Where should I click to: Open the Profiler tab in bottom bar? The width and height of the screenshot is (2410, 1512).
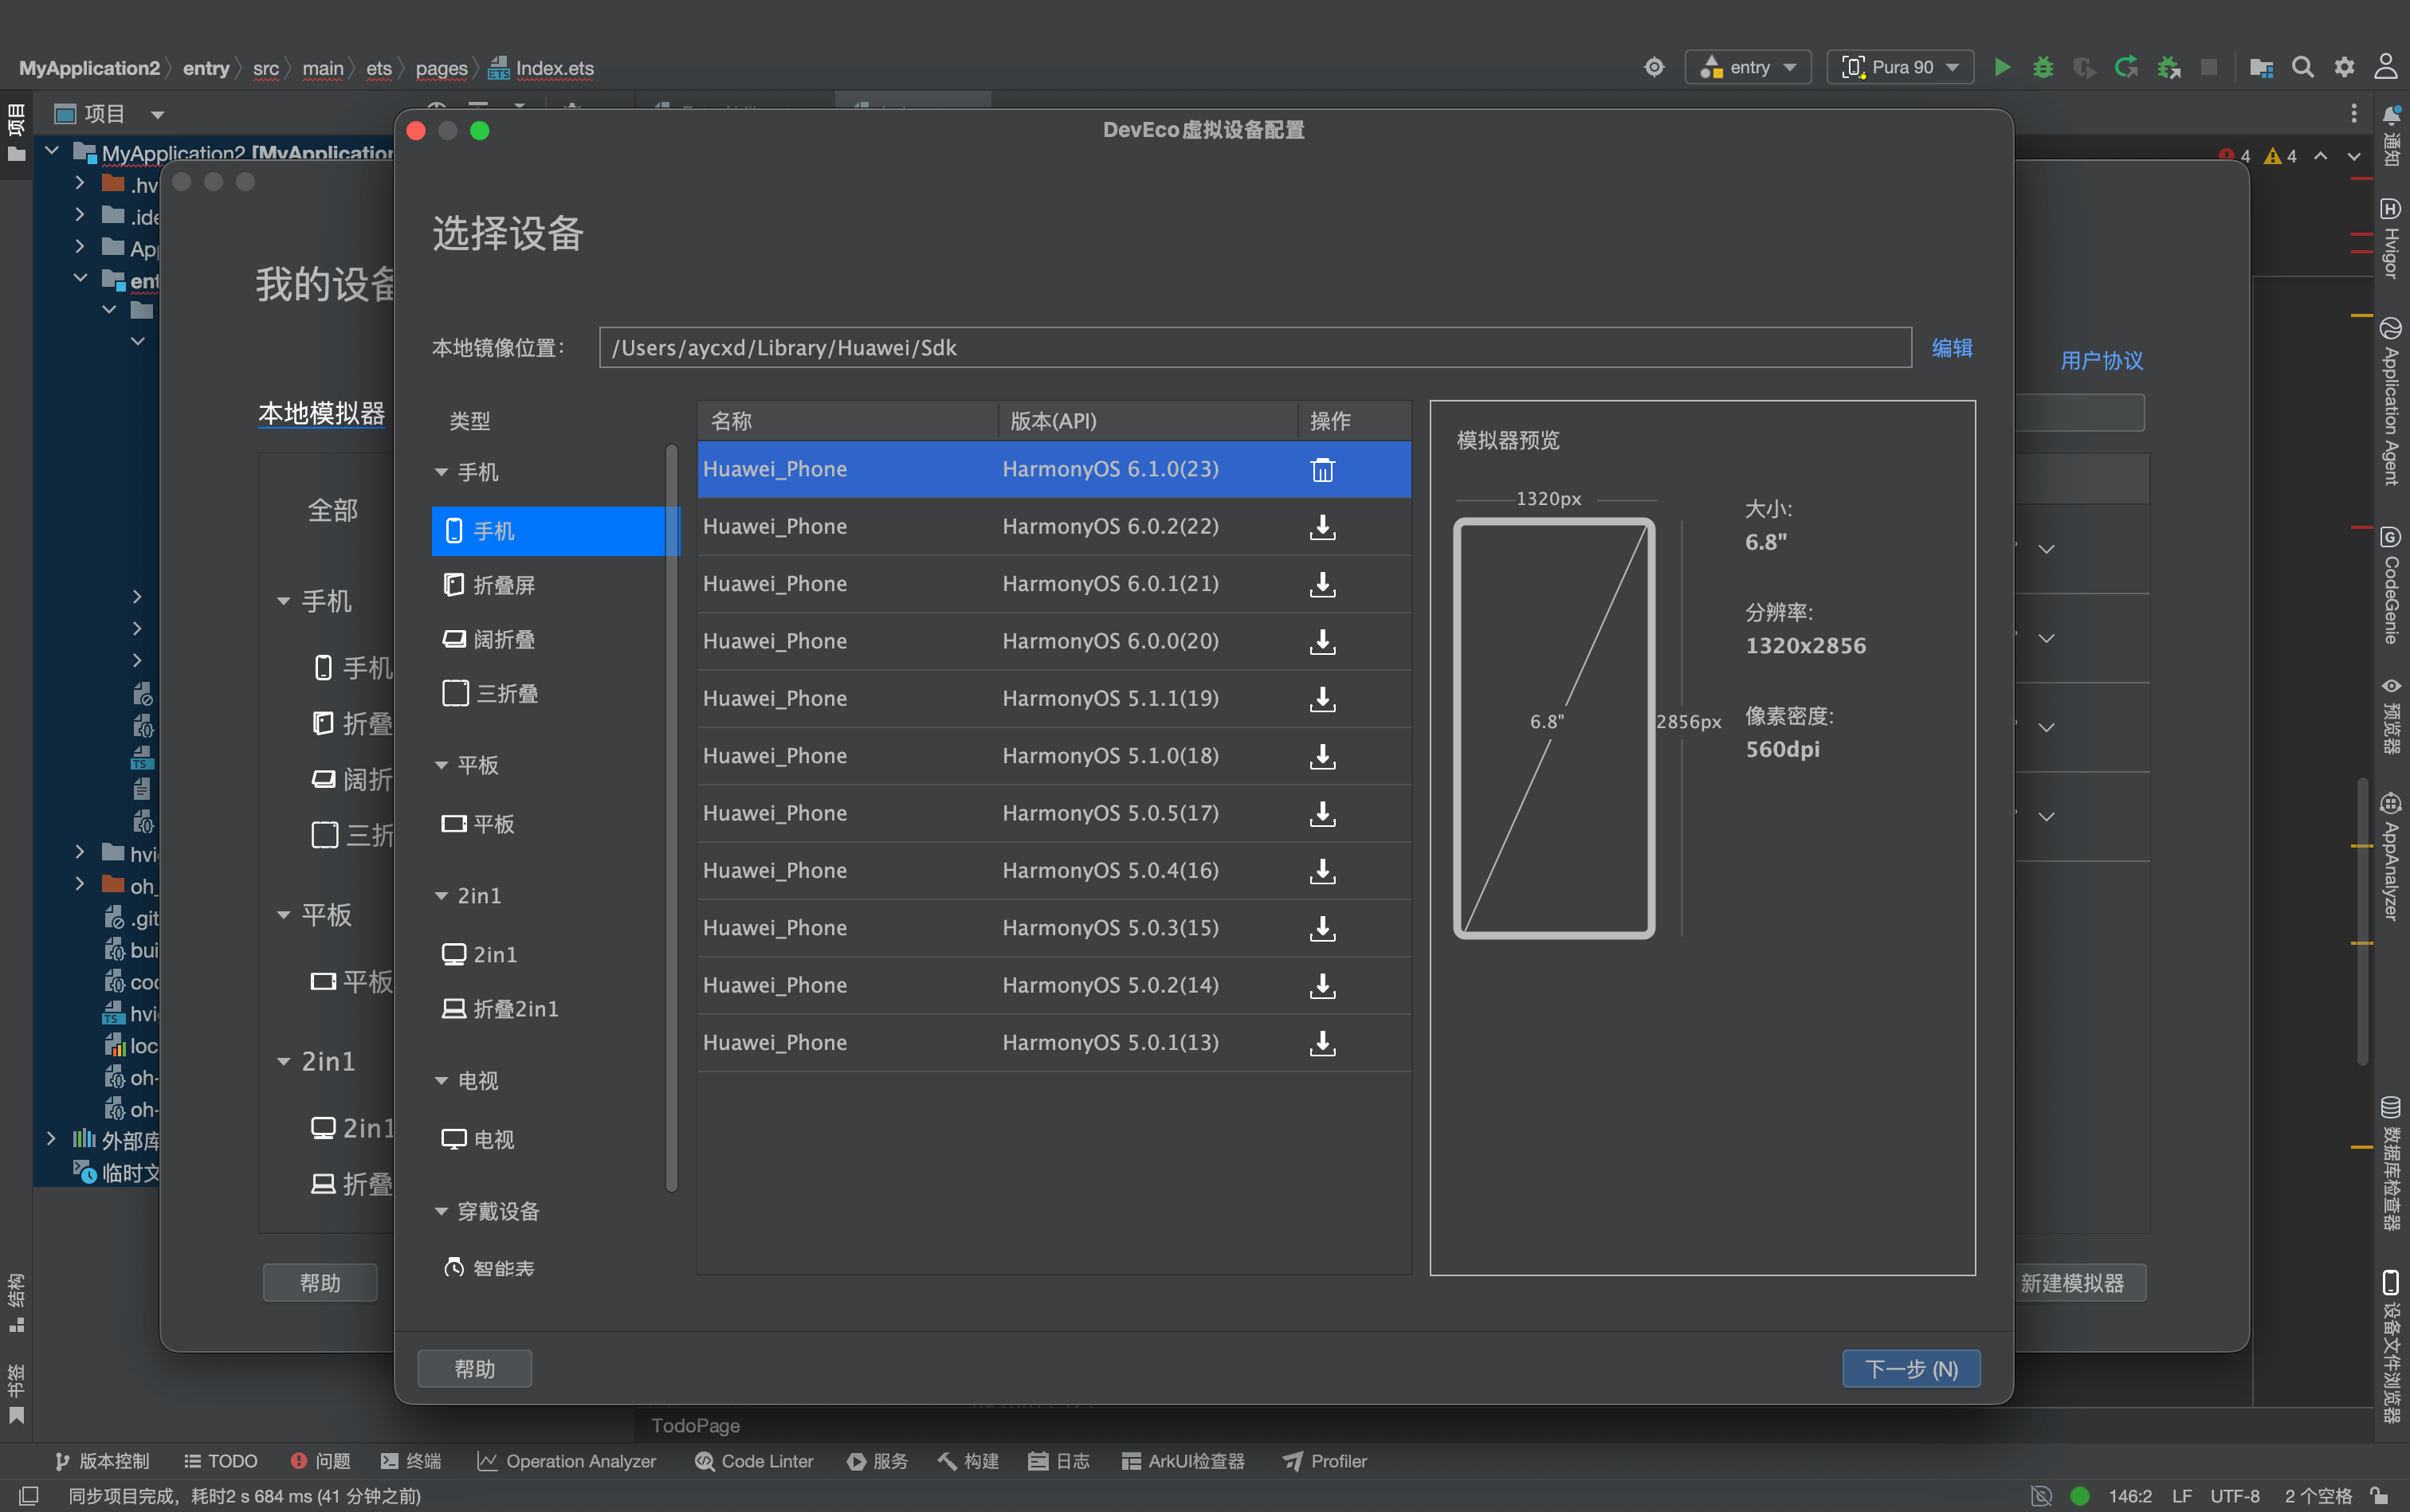1325,1461
